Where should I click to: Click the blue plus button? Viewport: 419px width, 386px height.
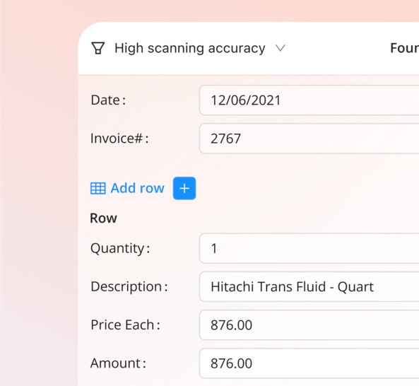[184, 188]
